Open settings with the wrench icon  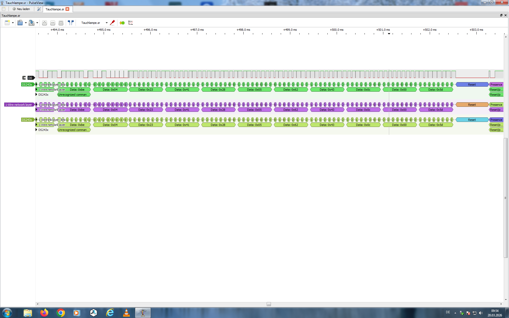(x=39, y=9)
